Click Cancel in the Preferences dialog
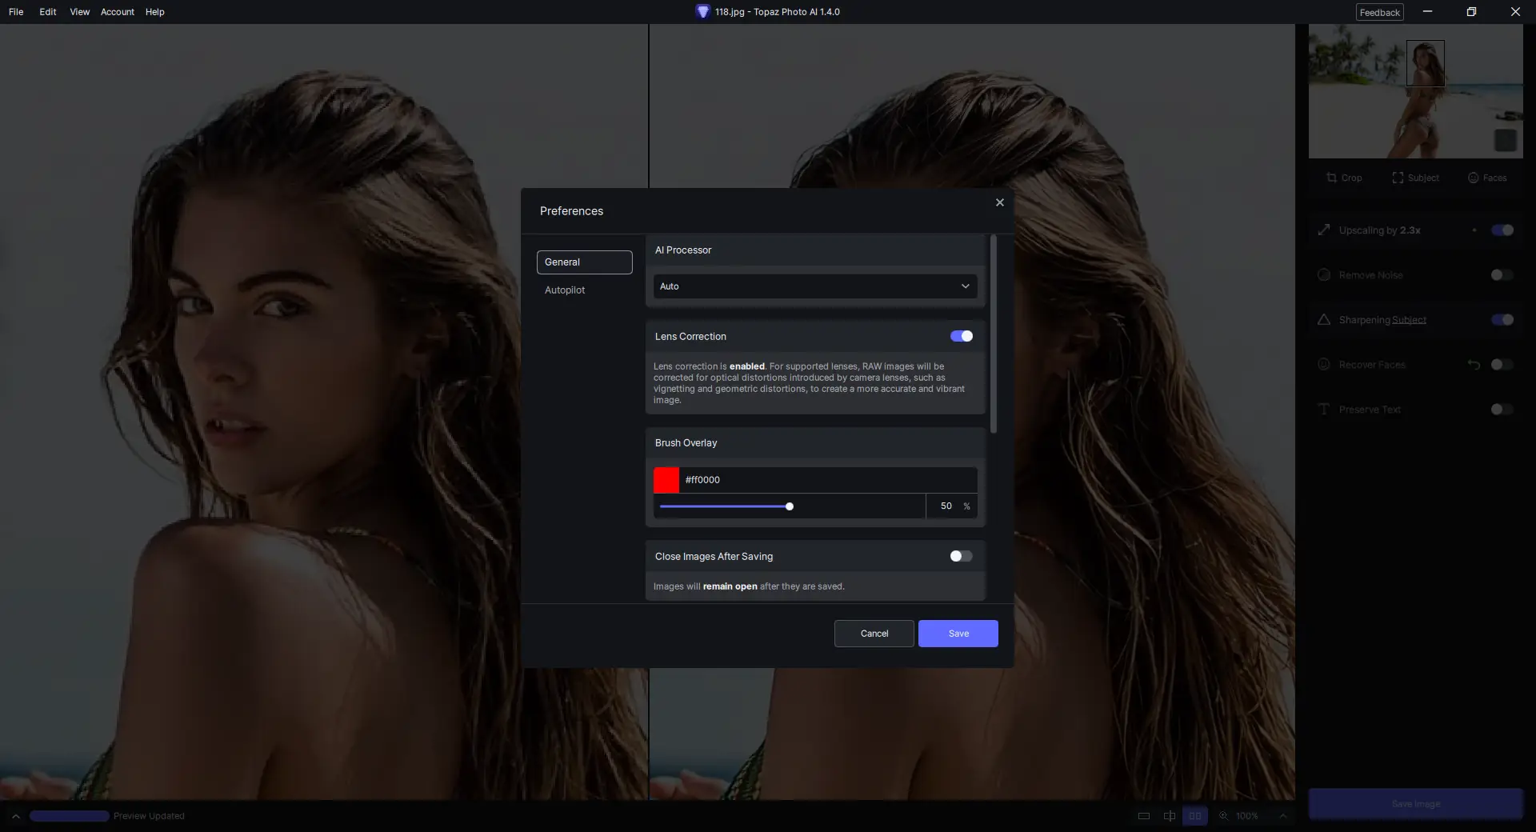 (874, 634)
